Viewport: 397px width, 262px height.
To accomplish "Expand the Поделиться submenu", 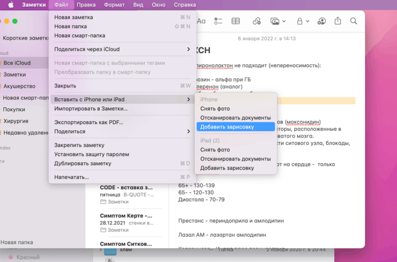I will (x=122, y=131).
